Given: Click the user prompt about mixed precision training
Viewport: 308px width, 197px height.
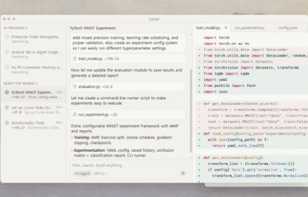Looking at the screenshot, I should 128,43.
